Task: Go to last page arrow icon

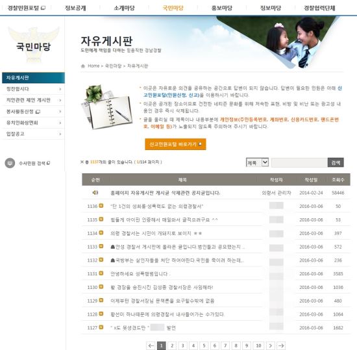Action: (281, 345)
